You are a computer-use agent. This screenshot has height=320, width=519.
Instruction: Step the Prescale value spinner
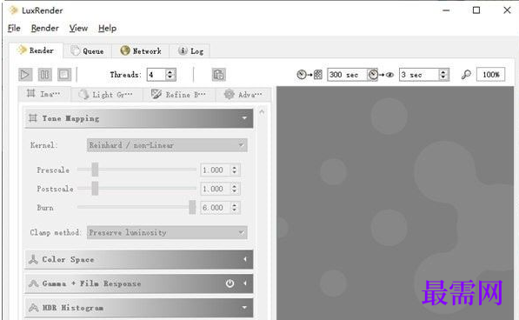235,170
